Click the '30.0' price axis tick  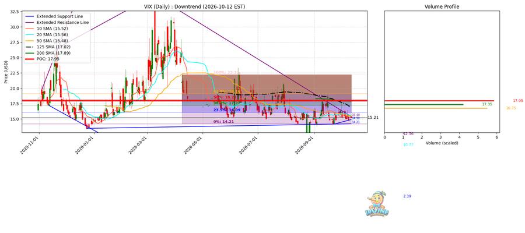coord(14,27)
